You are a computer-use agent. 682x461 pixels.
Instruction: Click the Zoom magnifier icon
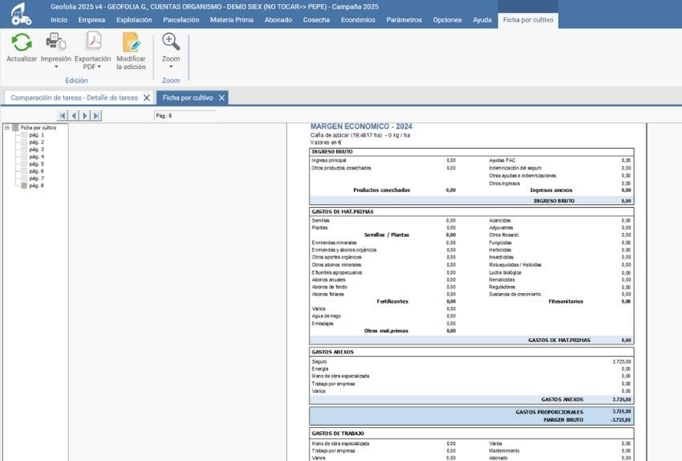(171, 43)
